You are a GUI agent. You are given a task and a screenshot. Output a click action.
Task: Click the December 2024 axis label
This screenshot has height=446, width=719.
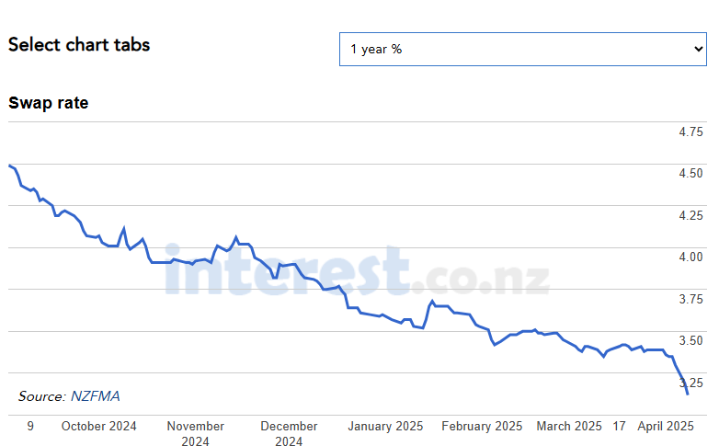point(289,434)
